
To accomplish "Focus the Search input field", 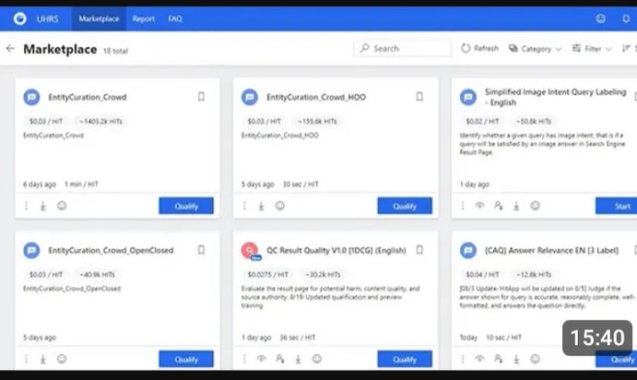I will pyautogui.click(x=403, y=48).
